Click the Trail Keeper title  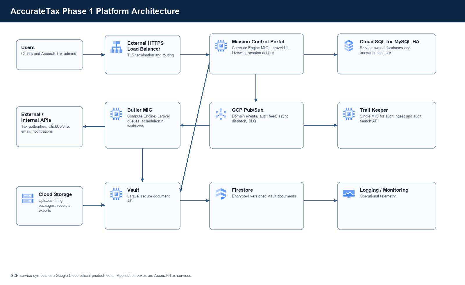374,110
